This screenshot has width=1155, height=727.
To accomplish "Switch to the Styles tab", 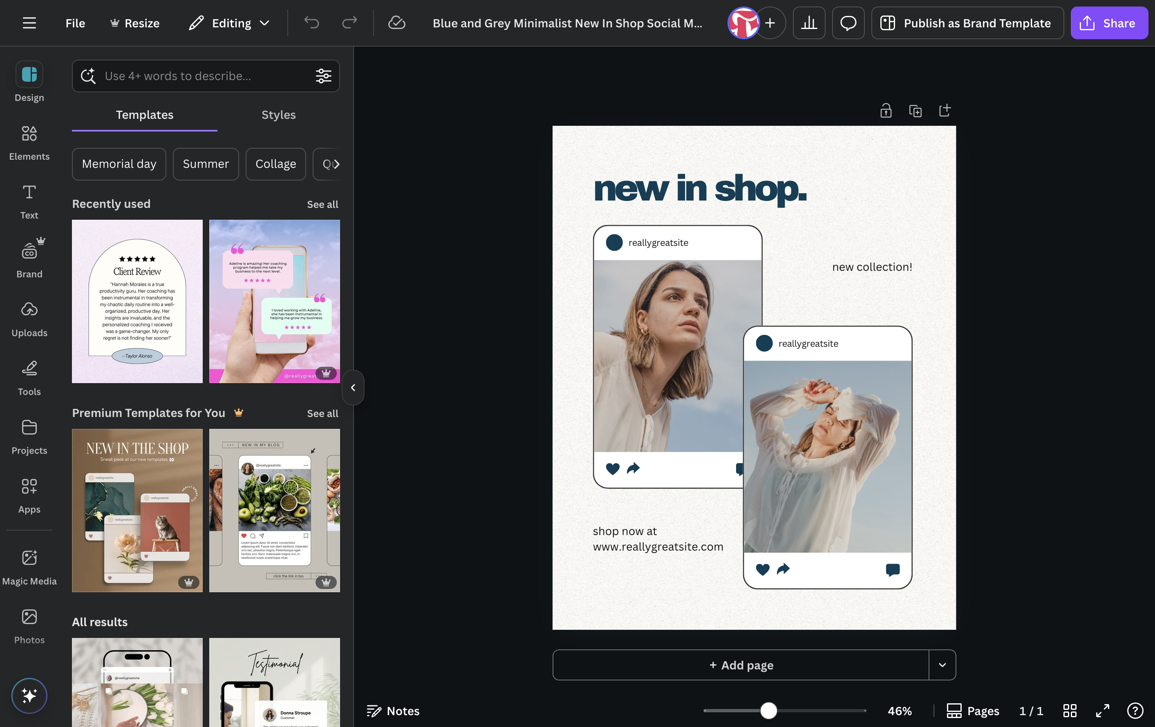I will tap(278, 114).
